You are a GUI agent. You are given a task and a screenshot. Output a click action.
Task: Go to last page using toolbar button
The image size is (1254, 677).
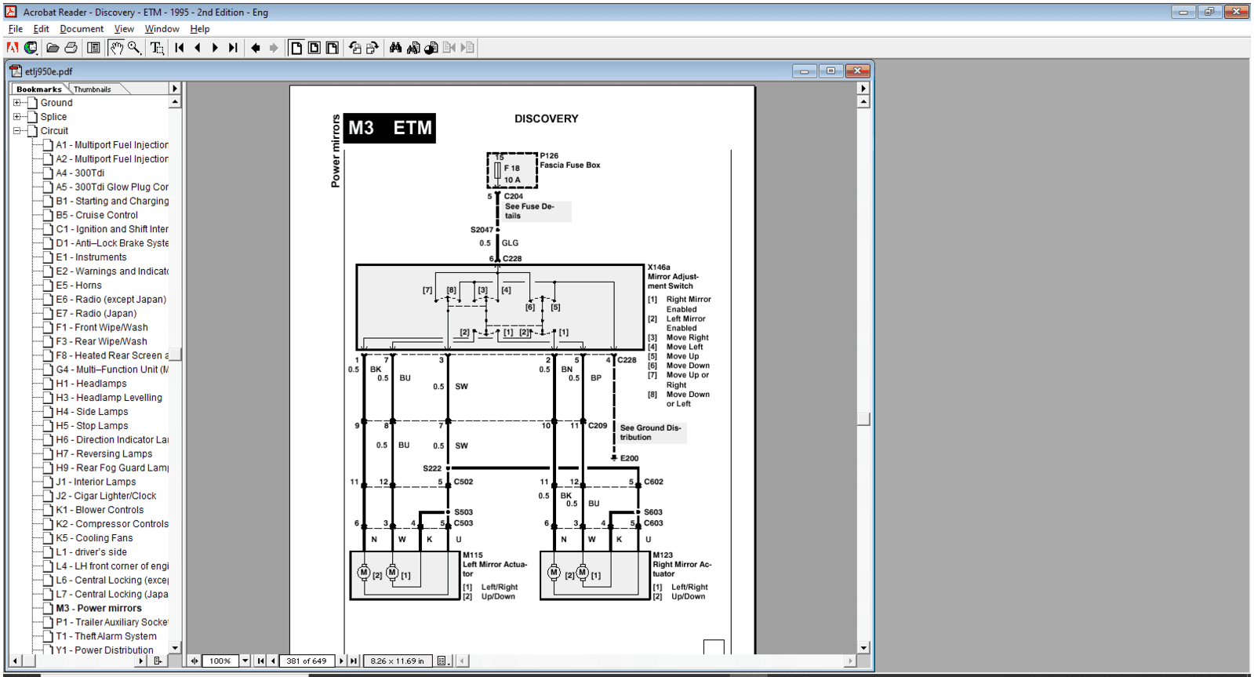[233, 48]
